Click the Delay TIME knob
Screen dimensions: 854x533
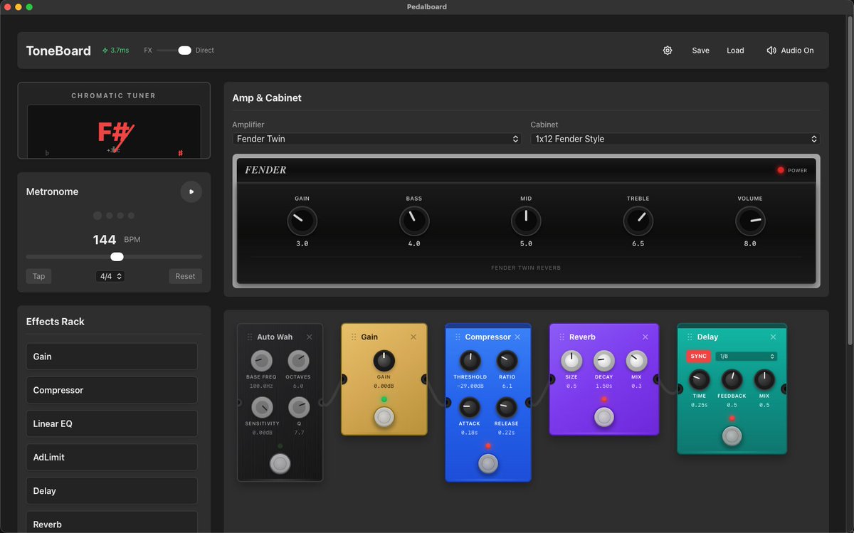pos(699,380)
